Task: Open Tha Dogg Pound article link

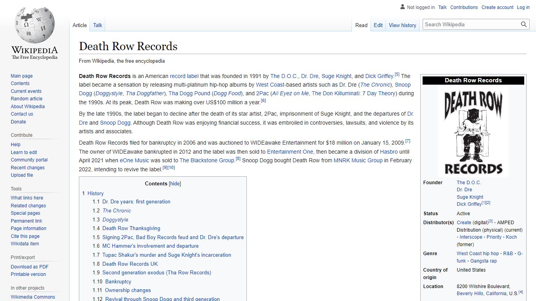Action: (190, 93)
